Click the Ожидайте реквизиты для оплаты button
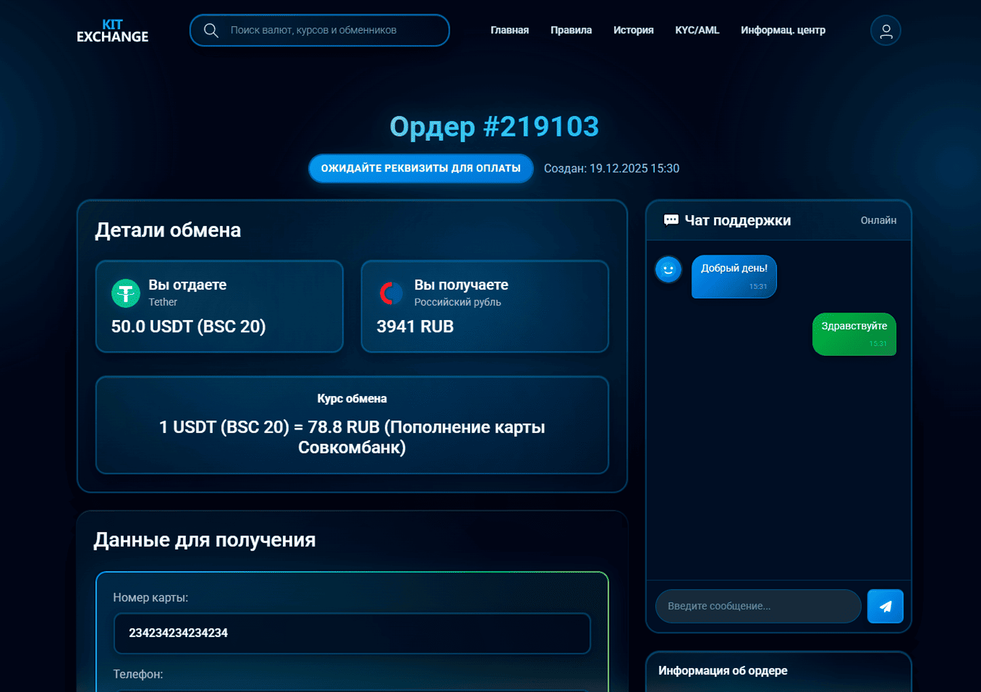Screen dimensions: 981x692 [x=421, y=169]
